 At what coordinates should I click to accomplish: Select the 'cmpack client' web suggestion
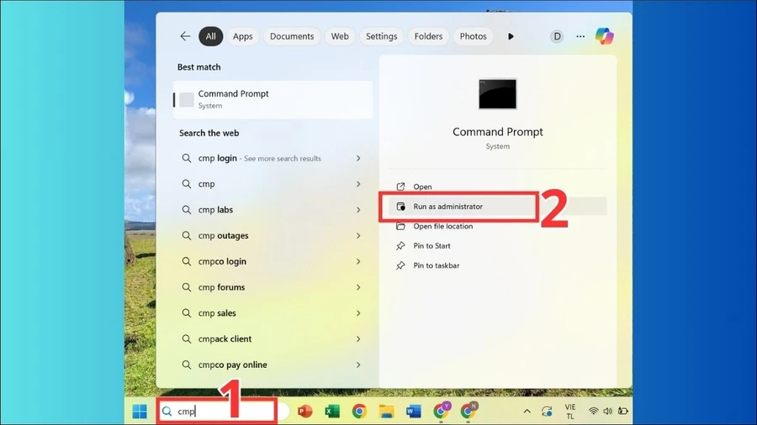pyautogui.click(x=272, y=338)
